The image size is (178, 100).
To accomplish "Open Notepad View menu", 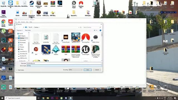I will (x=27, y=22).
